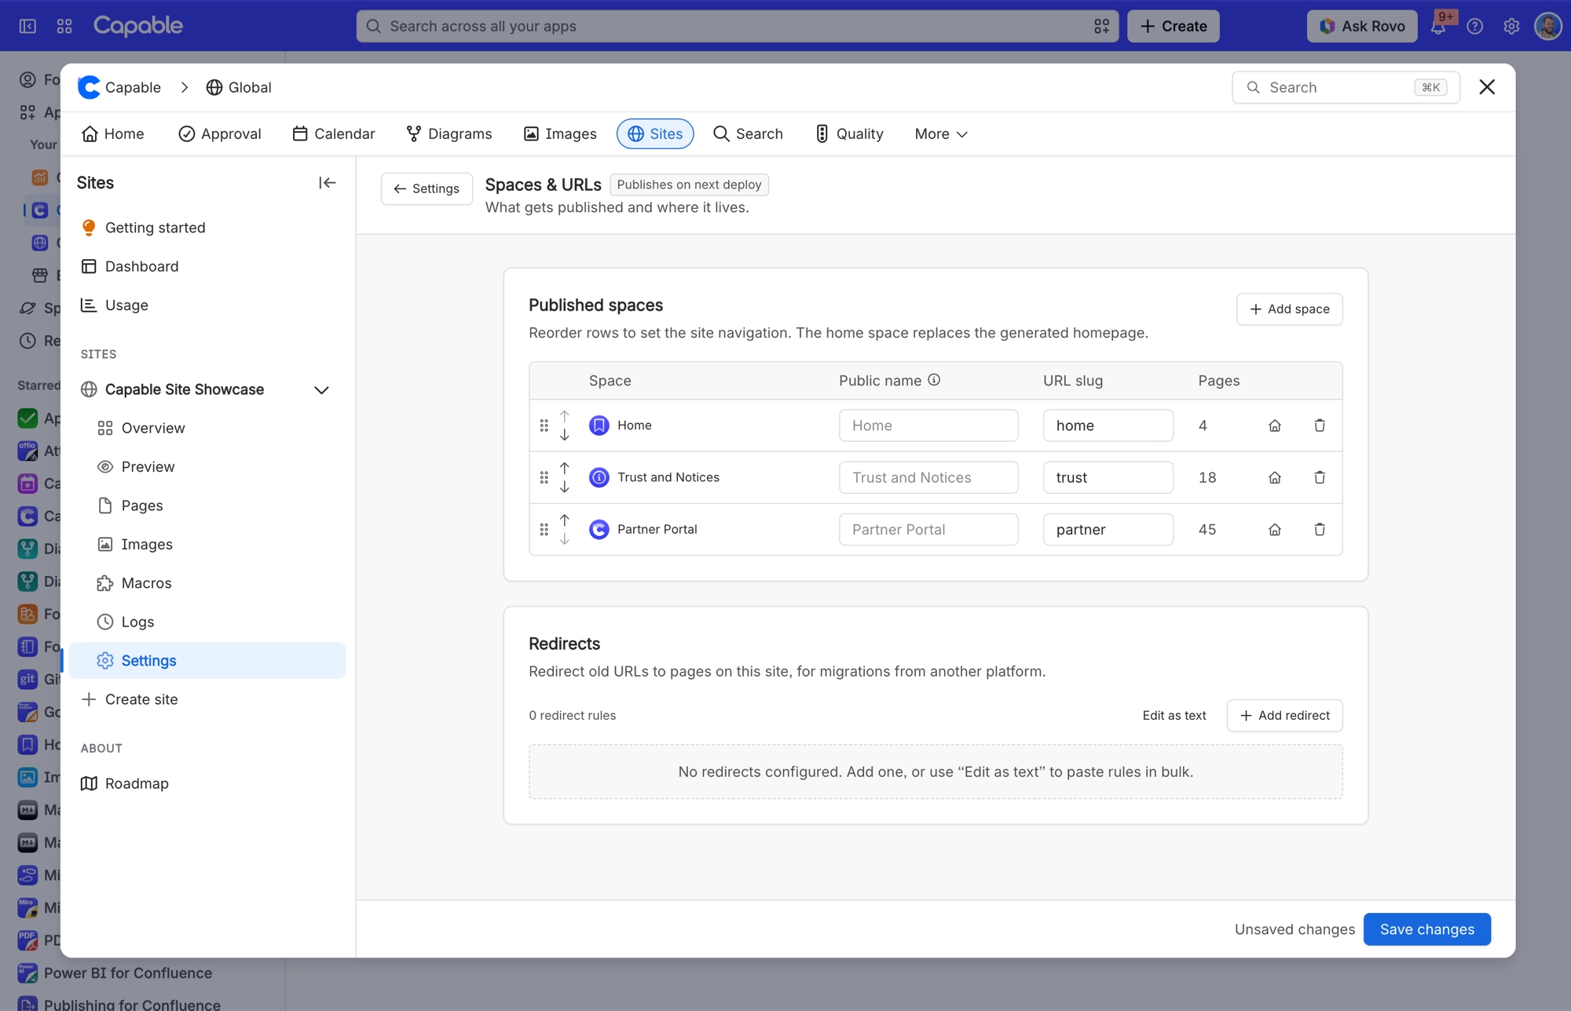Click Edit as text link
The height and width of the screenshot is (1011, 1571).
pyautogui.click(x=1174, y=716)
